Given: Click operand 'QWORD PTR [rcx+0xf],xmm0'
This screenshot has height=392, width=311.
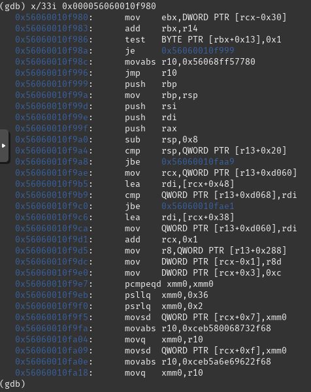Looking at the screenshot, I should [223, 350].
